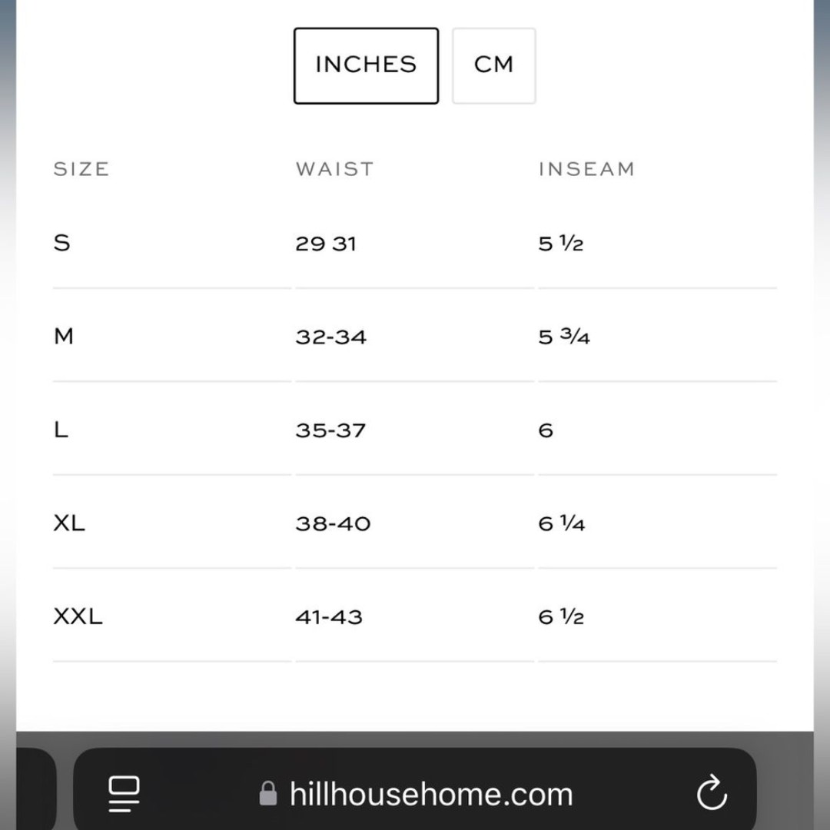The width and height of the screenshot is (830, 830).
Task: Tap the size S row label
Action: coord(61,243)
